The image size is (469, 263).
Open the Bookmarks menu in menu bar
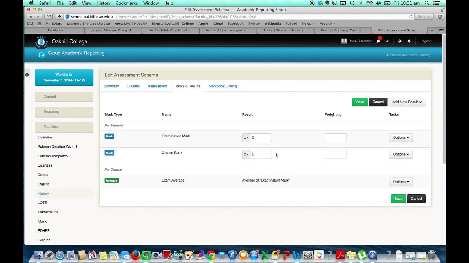tap(127, 3)
